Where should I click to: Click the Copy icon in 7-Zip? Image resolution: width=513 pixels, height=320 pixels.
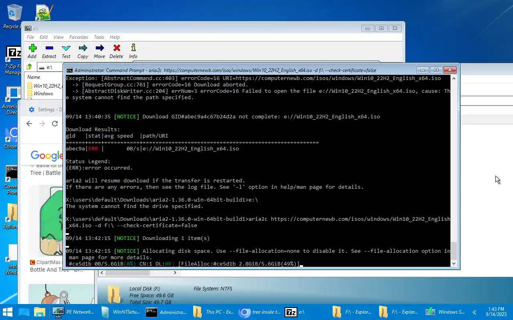(x=83, y=52)
